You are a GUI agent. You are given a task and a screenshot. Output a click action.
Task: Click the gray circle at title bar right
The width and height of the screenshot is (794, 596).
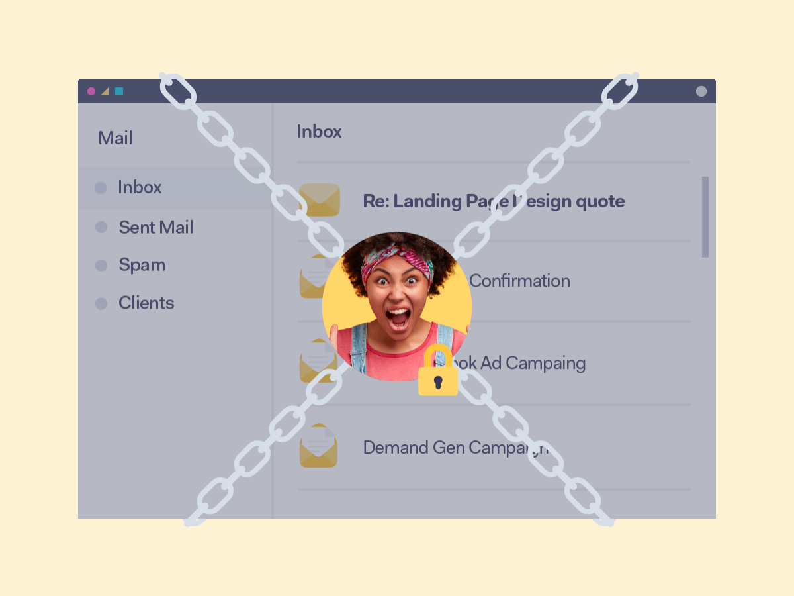coord(701,91)
